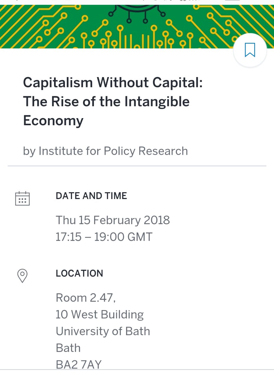The image size is (274, 378).
Task: Open organizer Institute for Policy Research
Action: point(105,151)
